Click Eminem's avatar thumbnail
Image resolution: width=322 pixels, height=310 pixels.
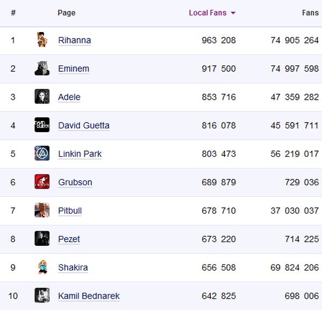(x=42, y=69)
